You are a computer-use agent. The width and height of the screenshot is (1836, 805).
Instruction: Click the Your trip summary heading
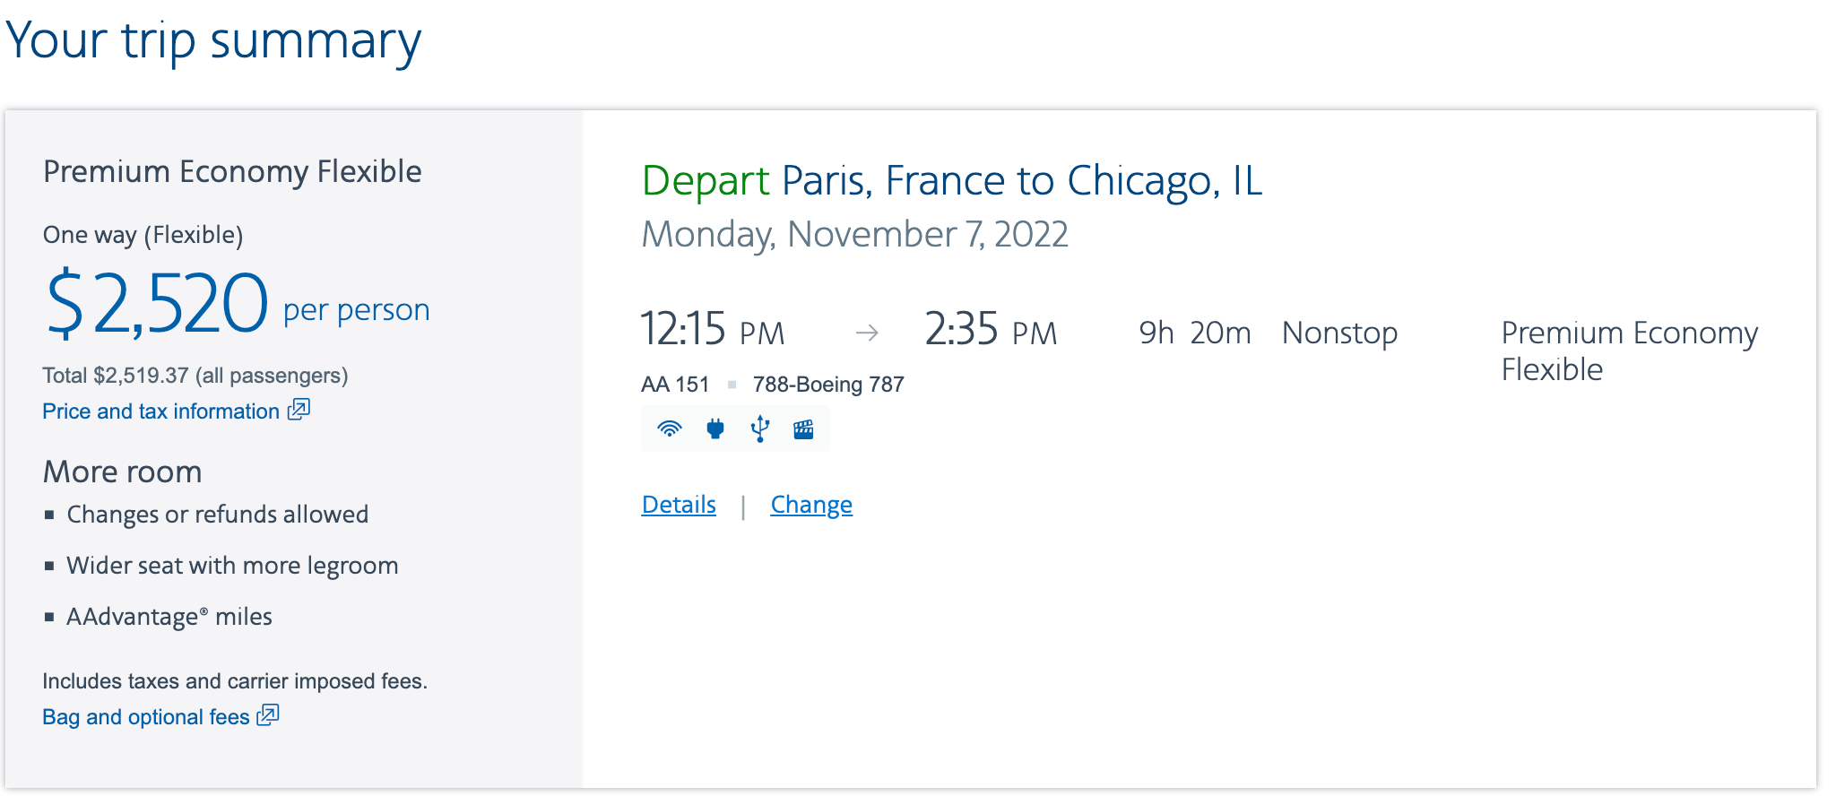[x=213, y=41]
